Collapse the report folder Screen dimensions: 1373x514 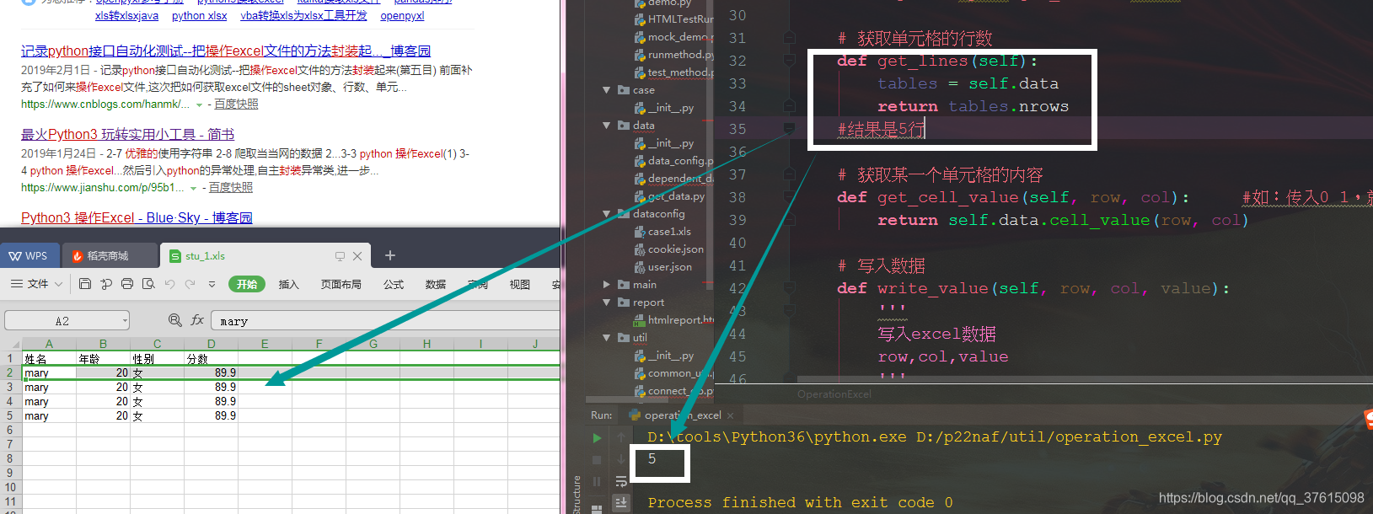click(606, 302)
